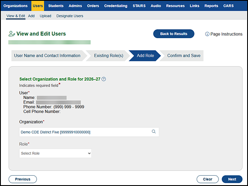Open the Page Instructions link
The image size is (248, 186).
pyautogui.click(x=226, y=34)
